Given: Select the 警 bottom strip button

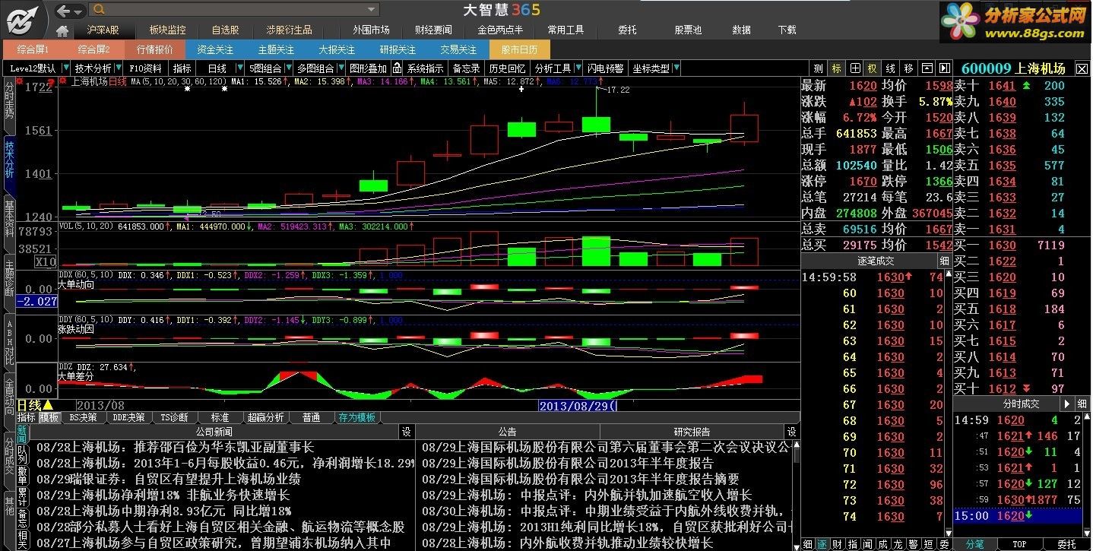Looking at the screenshot, I should [x=912, y=544].
